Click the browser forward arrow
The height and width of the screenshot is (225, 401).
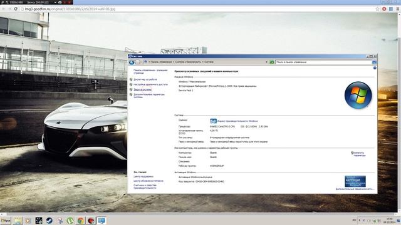tap(9, 9)
